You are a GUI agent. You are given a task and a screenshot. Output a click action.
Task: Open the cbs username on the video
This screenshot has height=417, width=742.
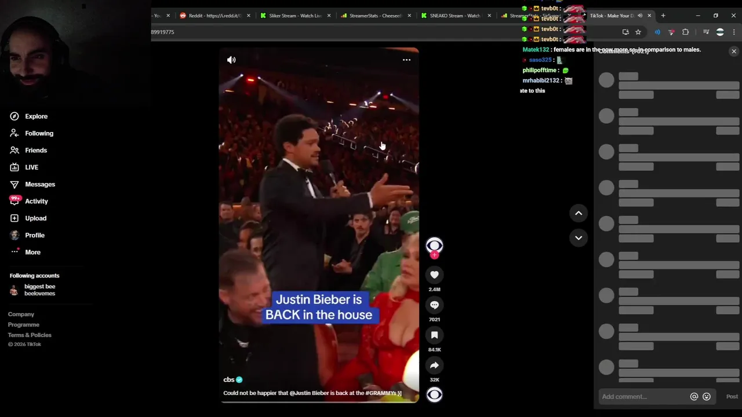(229, 379)
